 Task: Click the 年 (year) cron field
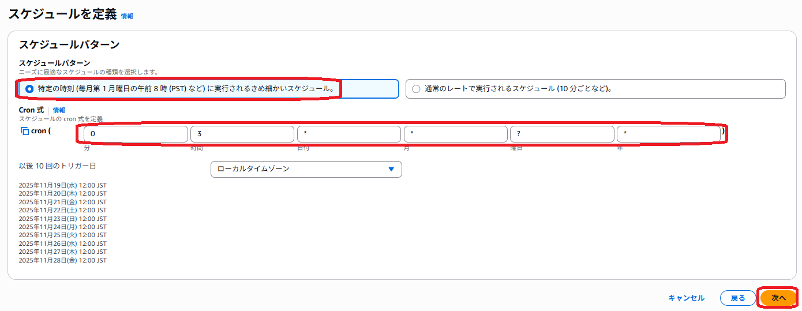pos(669,134)
